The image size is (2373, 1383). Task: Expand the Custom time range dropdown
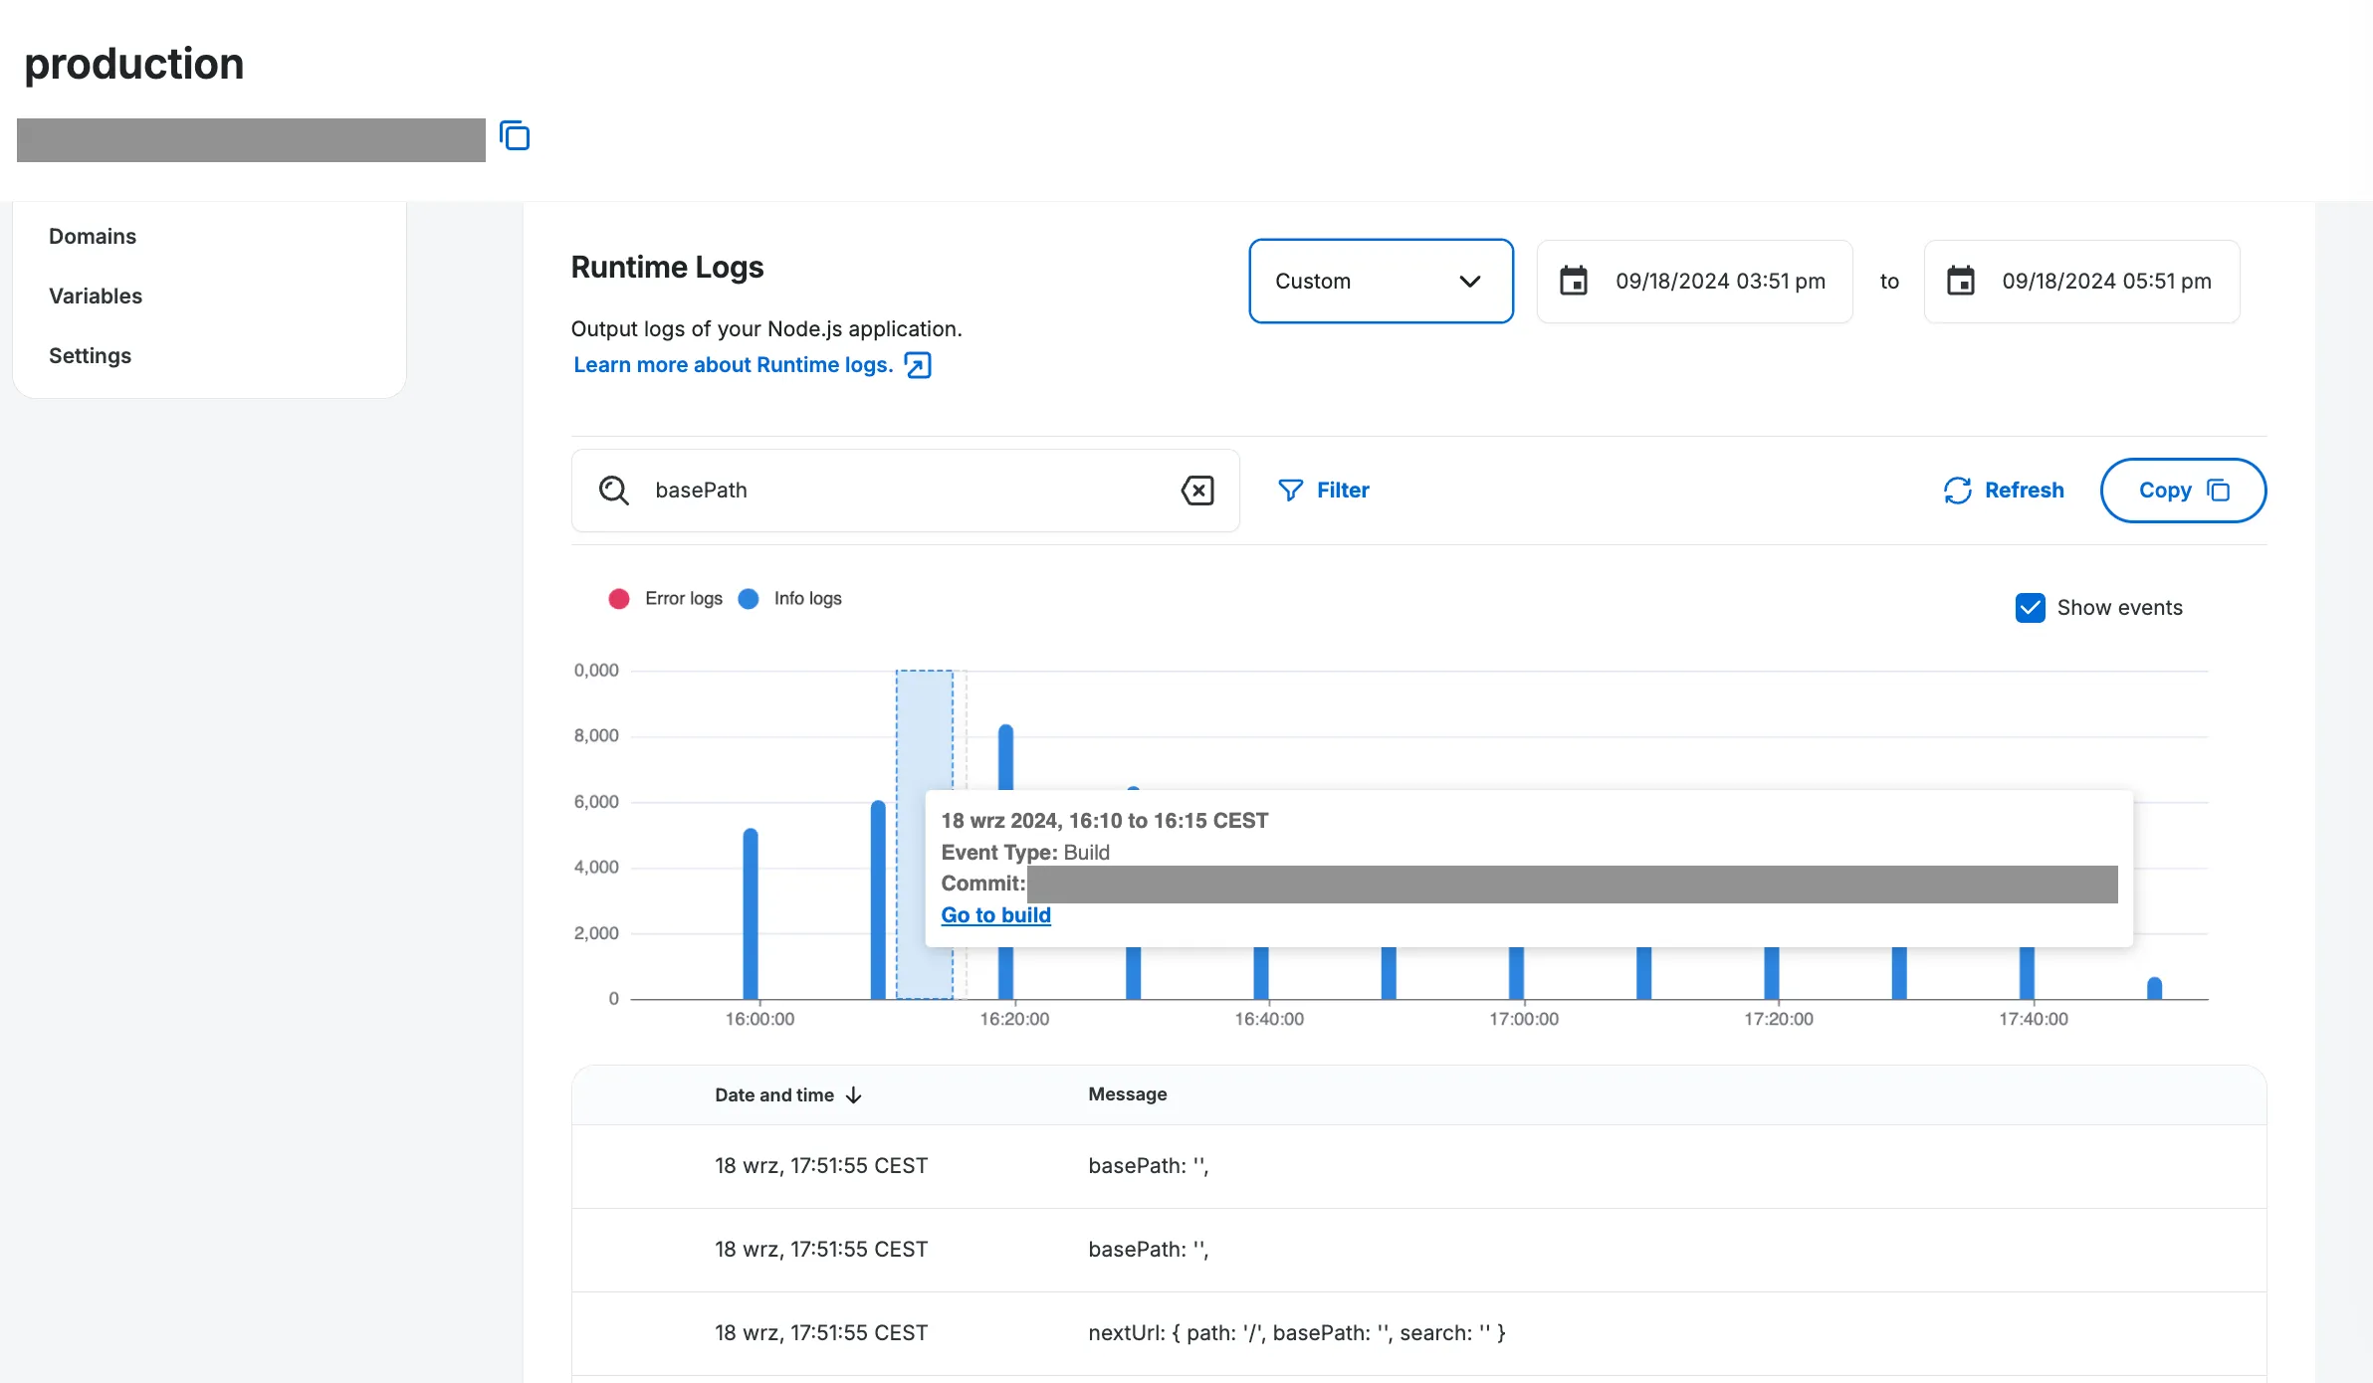(1379, 280)
